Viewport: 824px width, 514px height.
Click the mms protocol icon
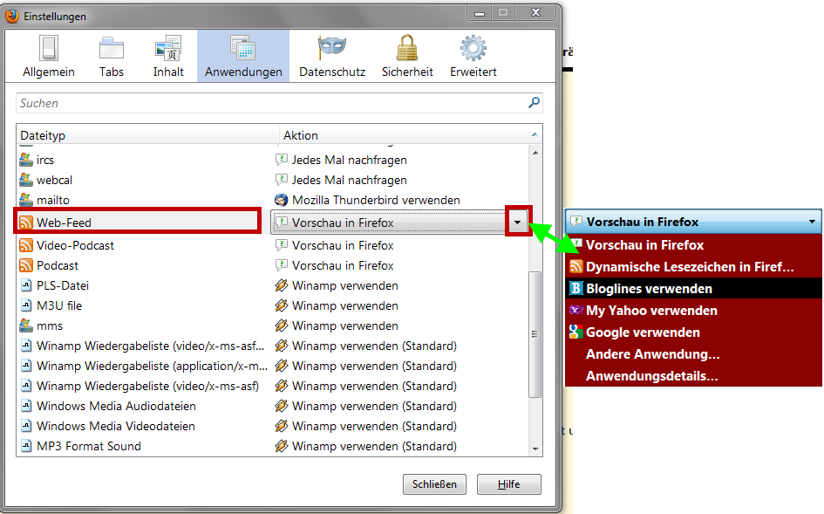coord(26,326)
